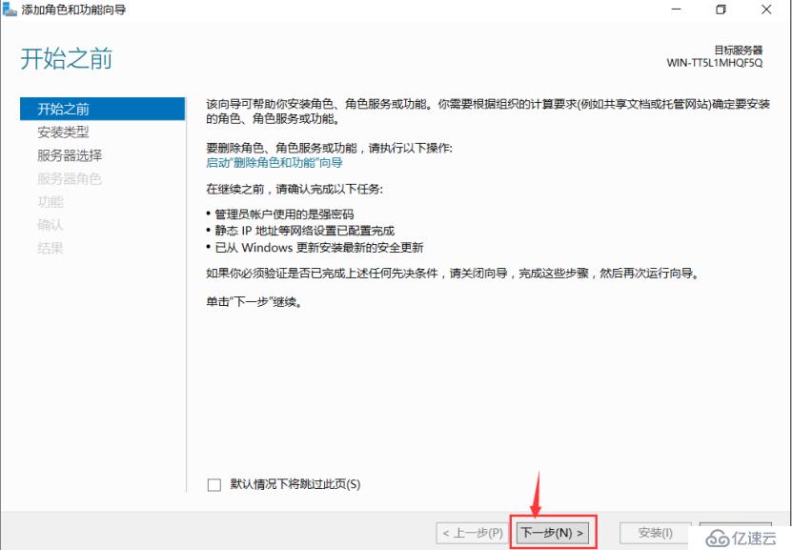Click the server name WIN-TT5L1MHQF5Q
The image size is (792, 550).
point(714,63)
